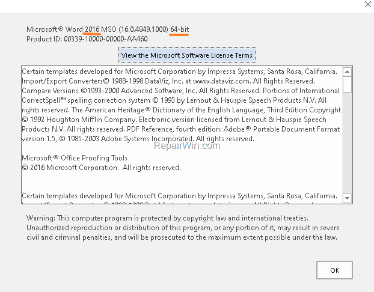Click the 'Product ID: 00339-10000-00000-AA460' text
Image resolution: width=374 pixels, height=292 pixels.
pos(87,39)
